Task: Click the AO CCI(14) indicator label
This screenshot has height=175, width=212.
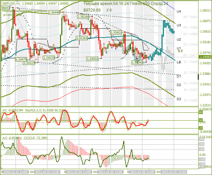Action: tap(25, 138)
